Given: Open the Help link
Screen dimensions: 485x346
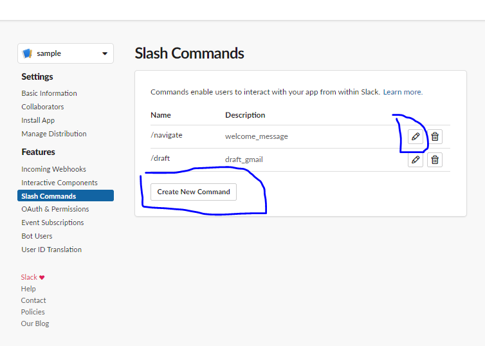Looking at the screenshot, I should (28, 289).
